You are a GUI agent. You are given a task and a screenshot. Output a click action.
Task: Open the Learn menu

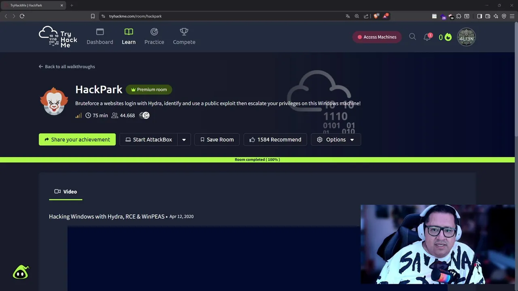point(129,37)
